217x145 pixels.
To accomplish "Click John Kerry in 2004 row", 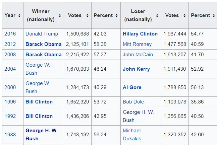I will [x=136, y=69].
